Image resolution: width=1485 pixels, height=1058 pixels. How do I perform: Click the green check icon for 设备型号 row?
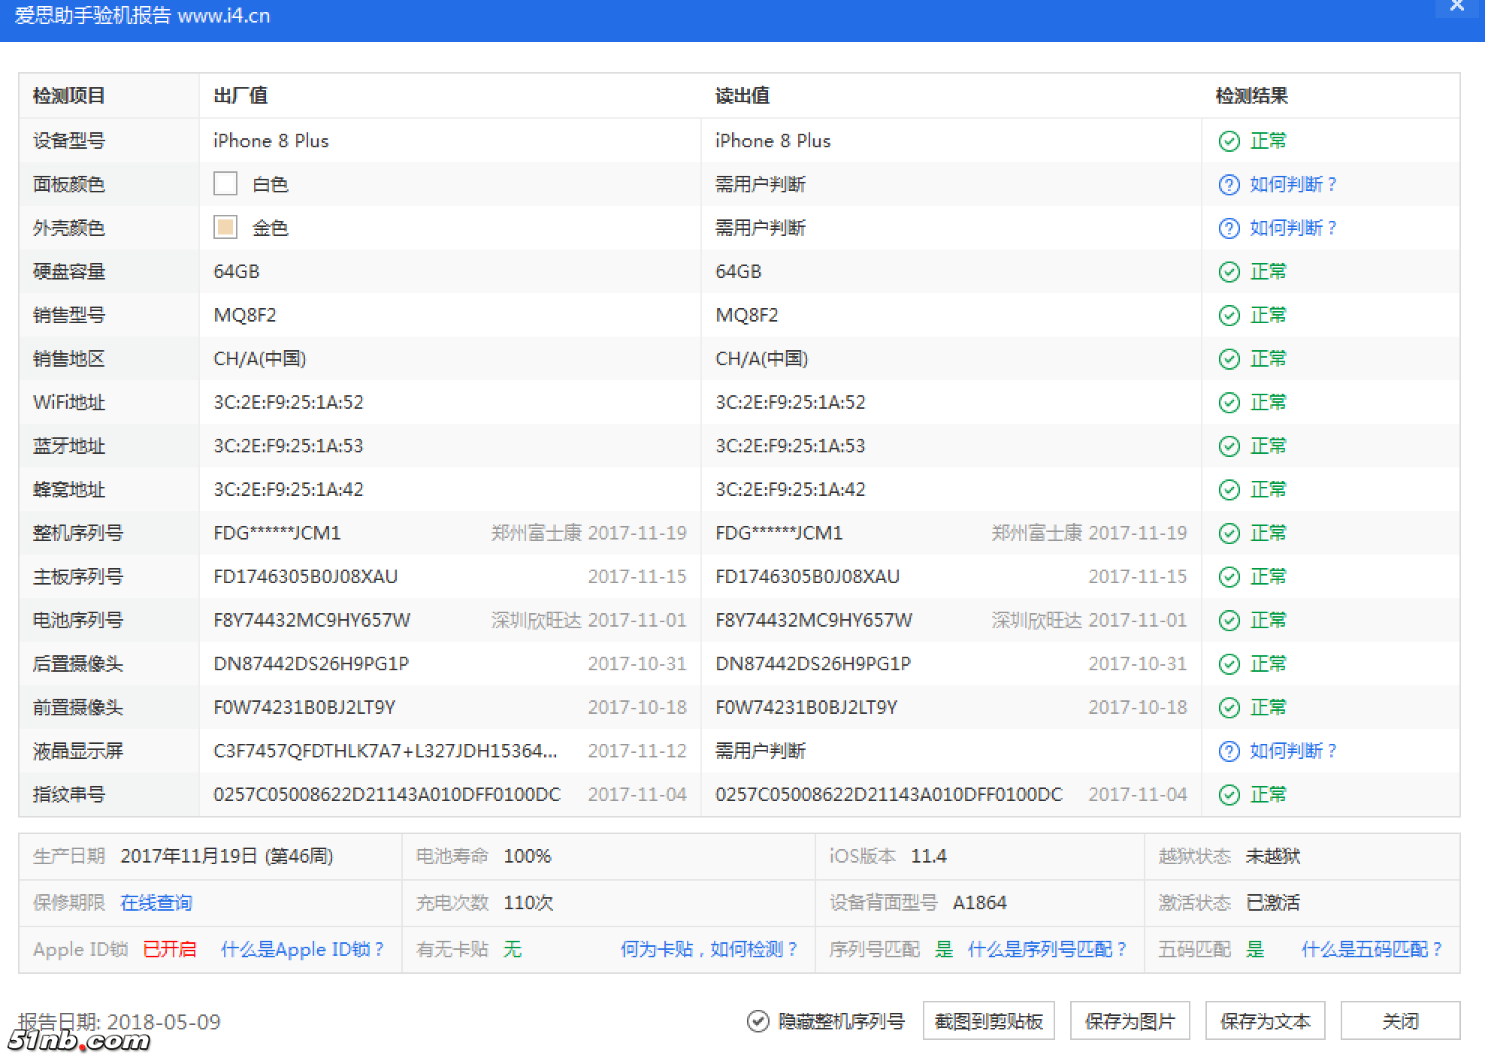point(1229,141)
